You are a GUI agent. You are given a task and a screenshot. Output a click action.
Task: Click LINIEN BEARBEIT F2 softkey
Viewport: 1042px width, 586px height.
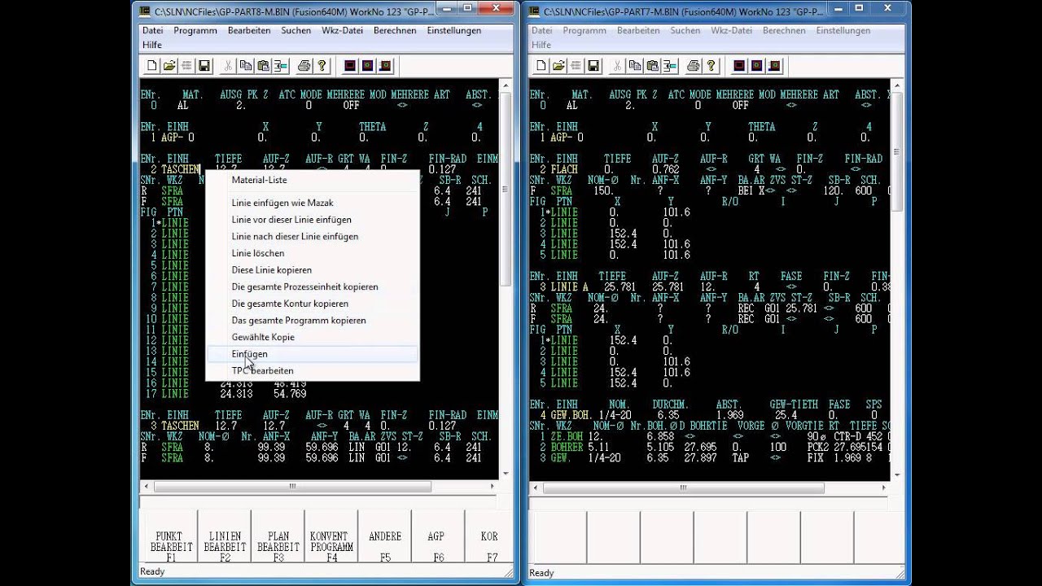pyautogui.click(x=225, y=536)
